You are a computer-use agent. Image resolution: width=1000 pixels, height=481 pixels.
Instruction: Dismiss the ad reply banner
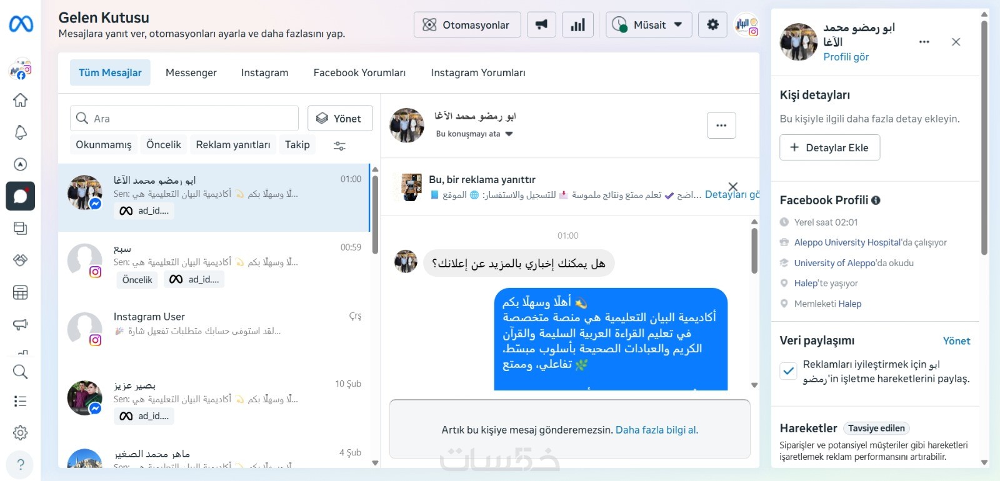[x=733, y=186]
